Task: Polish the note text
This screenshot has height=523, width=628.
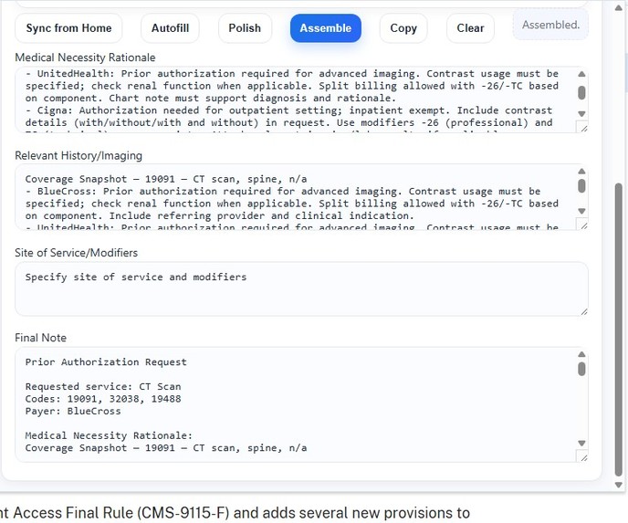Action: tap(245, 28)
